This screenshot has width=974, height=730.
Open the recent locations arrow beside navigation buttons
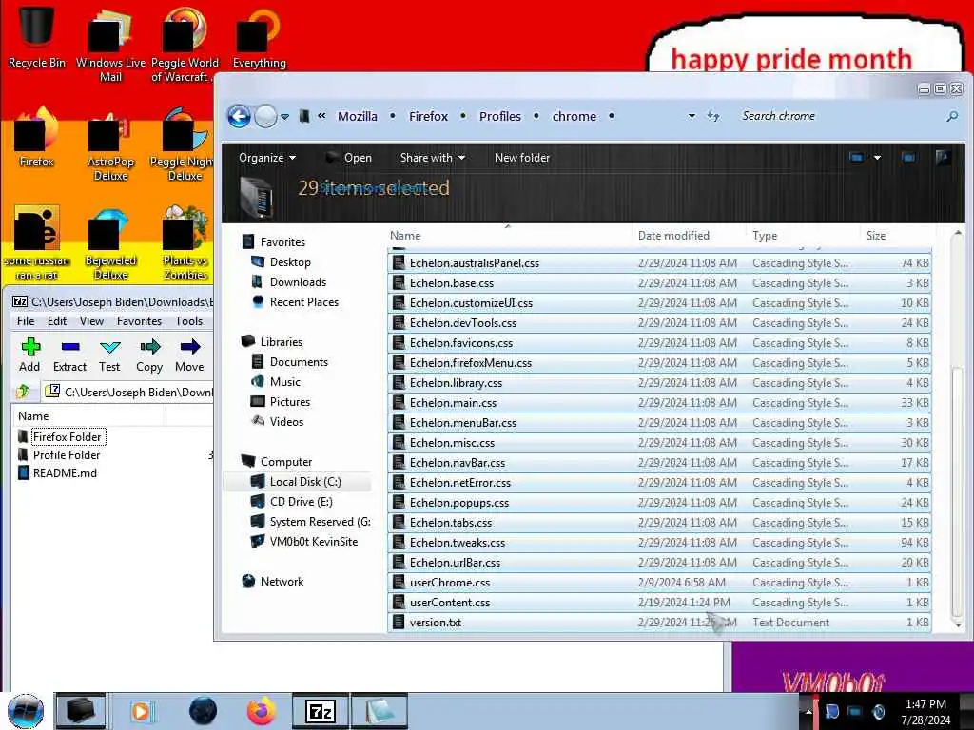pos(284,117)
